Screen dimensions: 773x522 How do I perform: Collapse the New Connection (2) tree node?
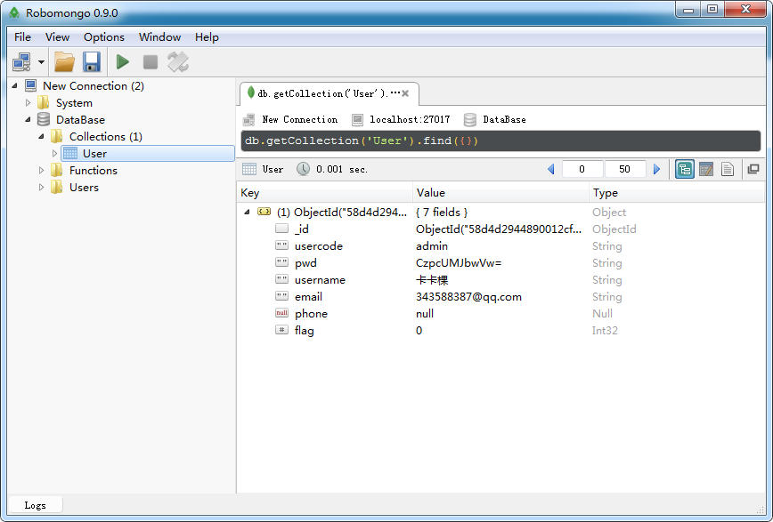click(15, 85)
